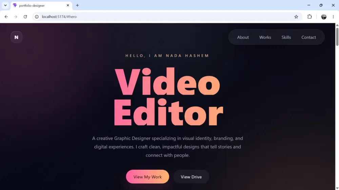Click the Video Editor heading

[x=168, y=97]
